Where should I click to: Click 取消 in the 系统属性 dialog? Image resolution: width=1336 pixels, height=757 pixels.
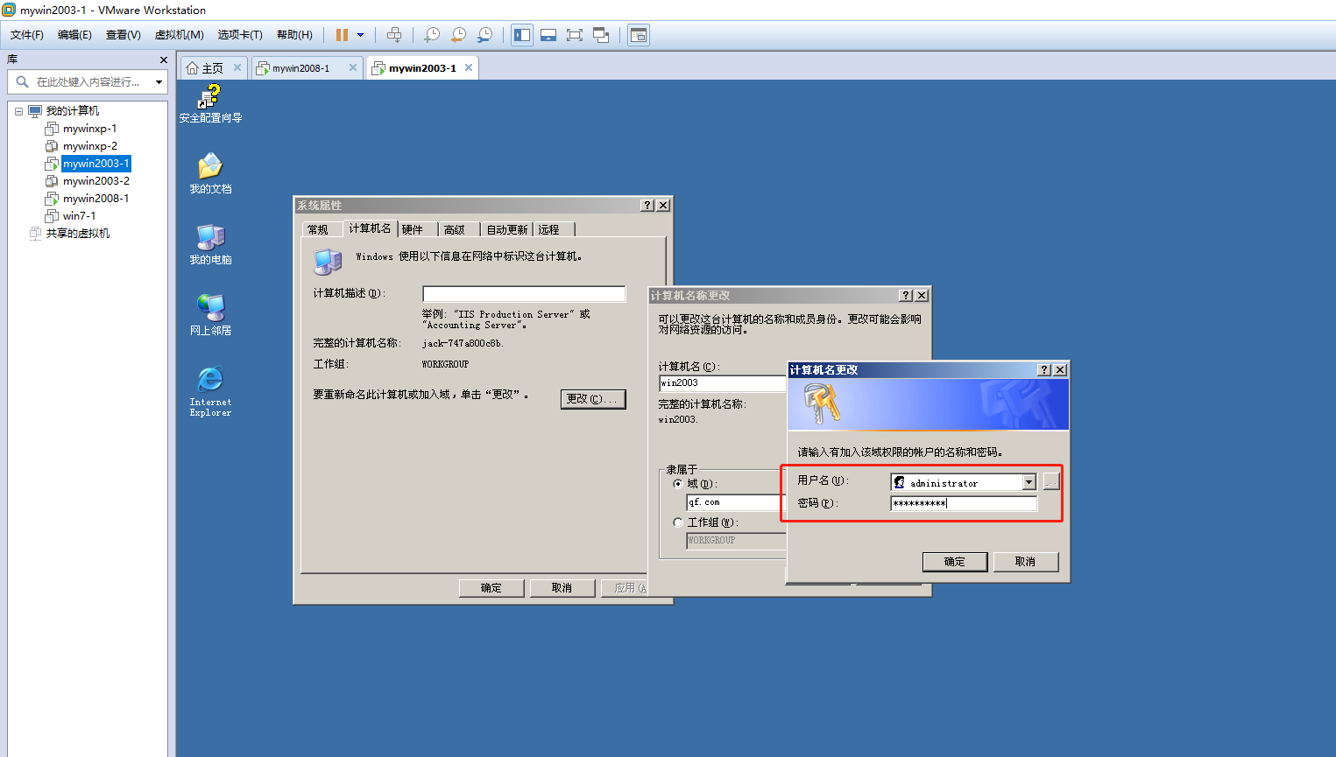point(562,588)
